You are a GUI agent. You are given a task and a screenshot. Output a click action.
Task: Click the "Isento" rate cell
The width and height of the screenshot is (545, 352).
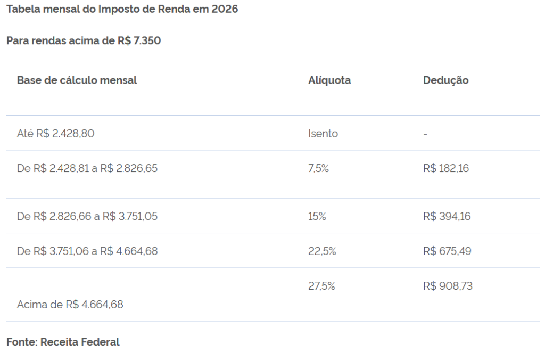pyautogui.click(x=323, y=134)
